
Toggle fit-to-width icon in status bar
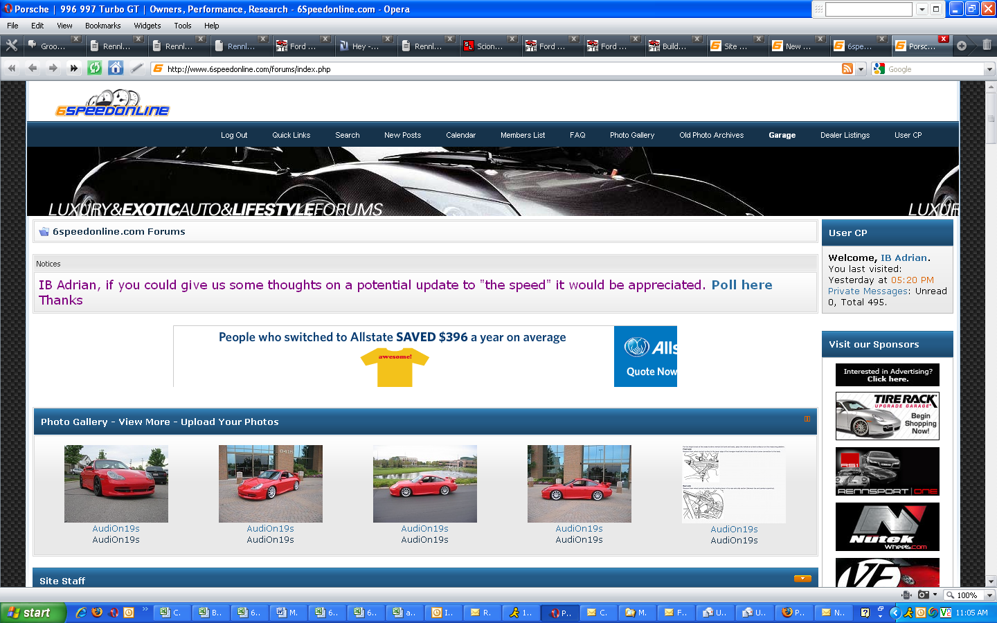906,595
